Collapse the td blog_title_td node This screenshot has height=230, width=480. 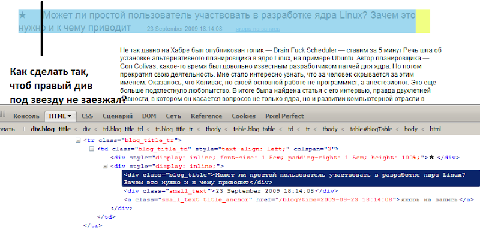pos(91,149)
